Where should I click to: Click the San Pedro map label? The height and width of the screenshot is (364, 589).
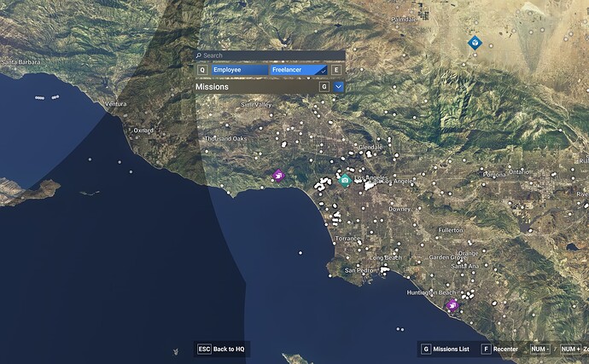point(359,270)
